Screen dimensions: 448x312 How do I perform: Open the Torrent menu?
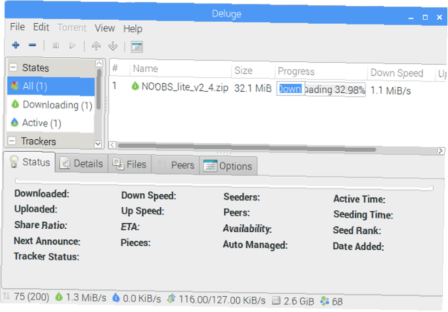(72, 28)
